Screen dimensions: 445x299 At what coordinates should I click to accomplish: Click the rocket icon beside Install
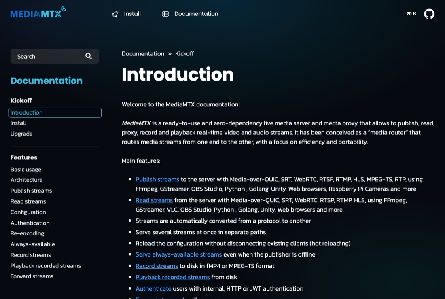pos(115,14)
